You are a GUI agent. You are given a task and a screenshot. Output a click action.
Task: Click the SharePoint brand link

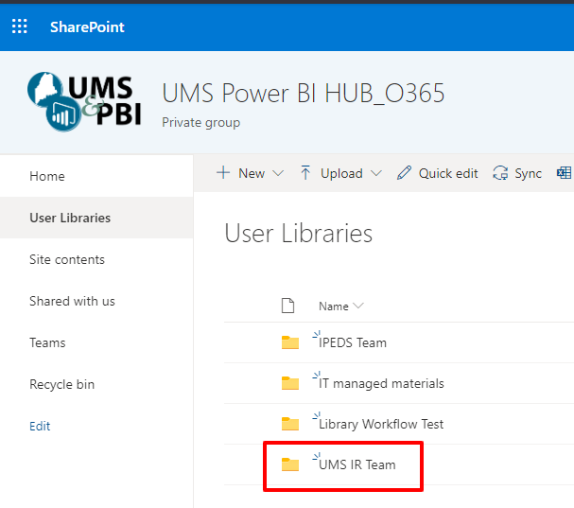(87, 27)
